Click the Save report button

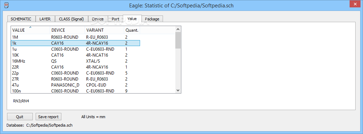tap(48, 117)
